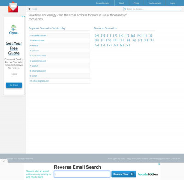184x180 pixels.
Task: Open Login in top navigation
Action: (172, 3)
